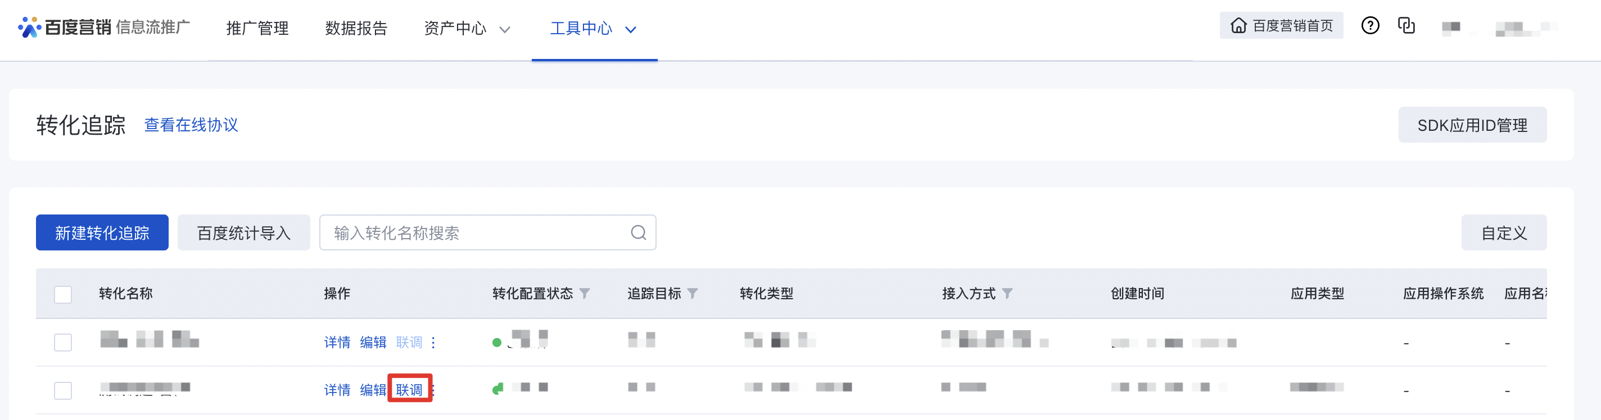Click the 转化追踪 page title

pos(81,125)
